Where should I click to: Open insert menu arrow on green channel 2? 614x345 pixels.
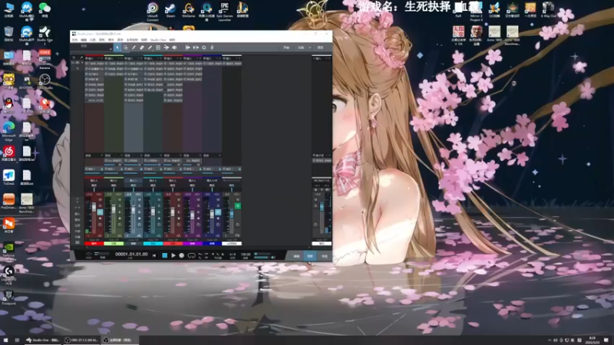click(118, 58)
